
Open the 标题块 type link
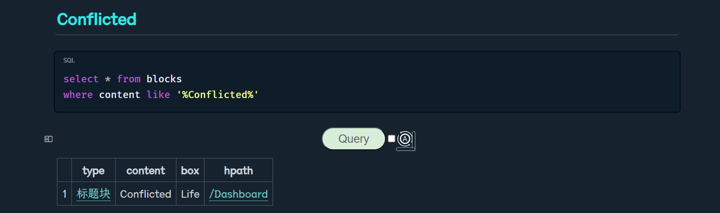(93, 194)
